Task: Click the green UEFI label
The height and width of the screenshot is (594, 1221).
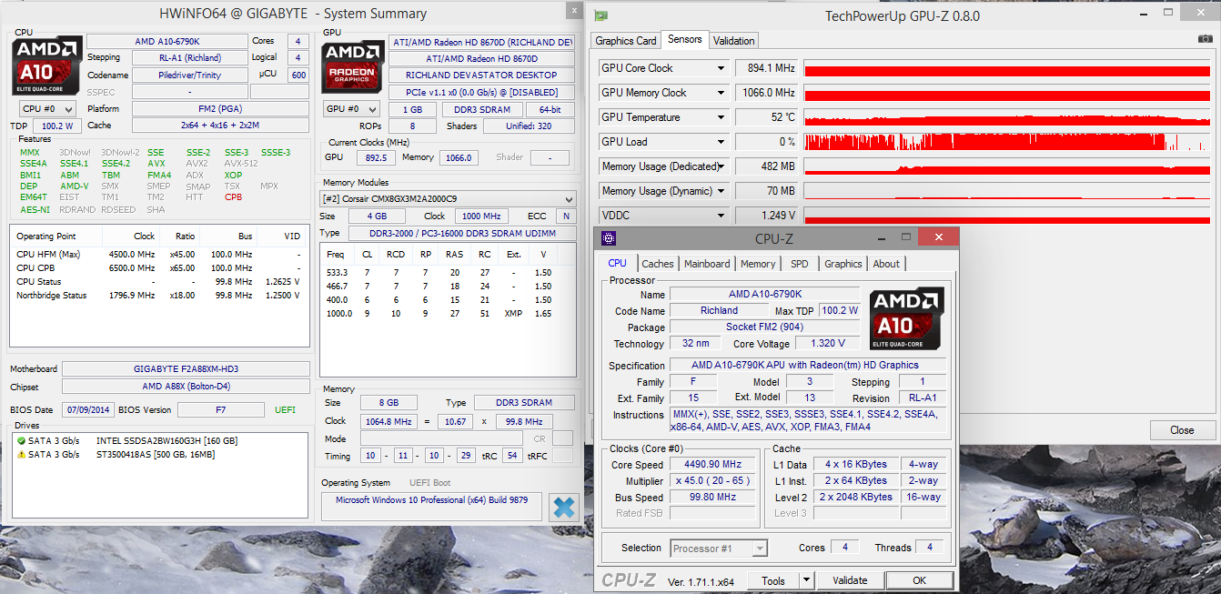Action: tap(285, 410)
